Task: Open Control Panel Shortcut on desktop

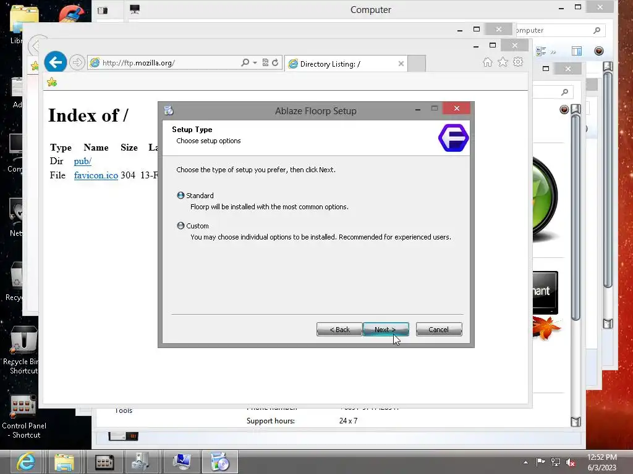Action: 23,417
